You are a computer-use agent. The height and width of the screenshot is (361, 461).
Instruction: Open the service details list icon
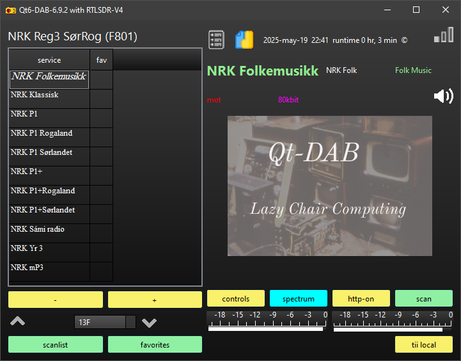(x=216, y=40)
